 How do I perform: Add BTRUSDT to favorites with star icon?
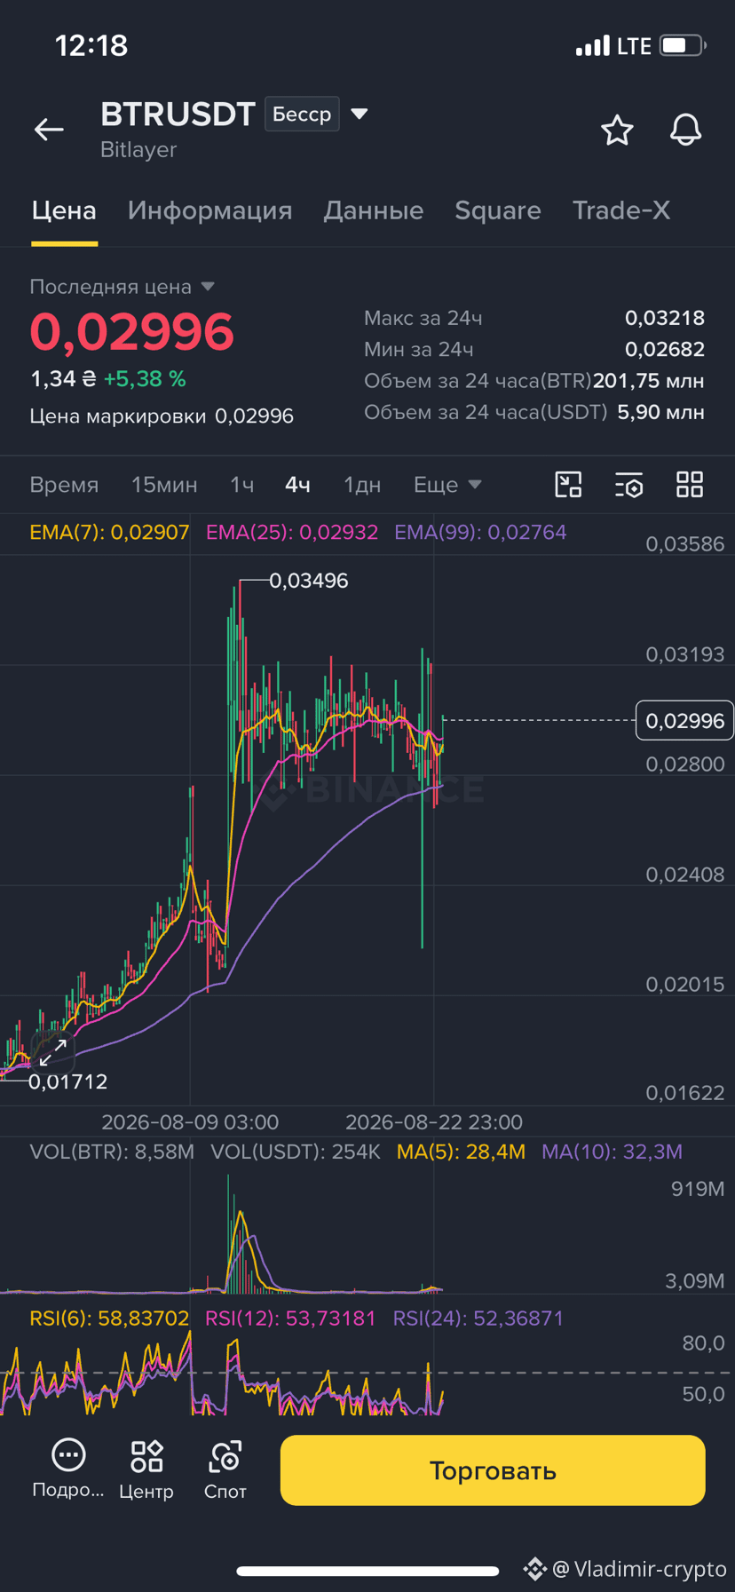[617, 130]
